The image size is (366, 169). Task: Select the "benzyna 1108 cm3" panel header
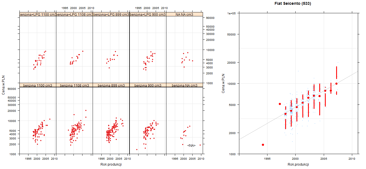coord(74,85)
